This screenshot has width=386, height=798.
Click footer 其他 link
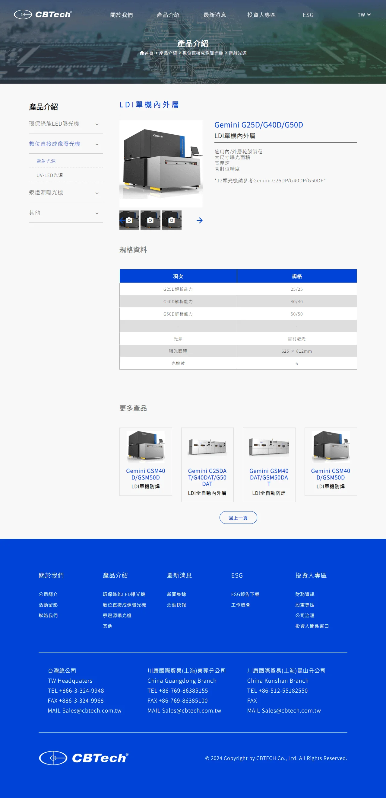pos(108,626)
